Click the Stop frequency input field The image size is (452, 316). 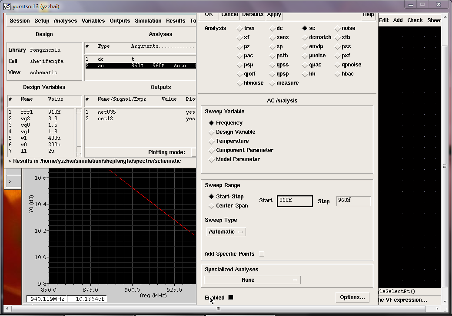(353, 201)
